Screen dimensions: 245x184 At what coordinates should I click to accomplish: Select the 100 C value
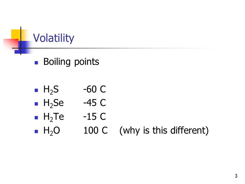point(96,130)
